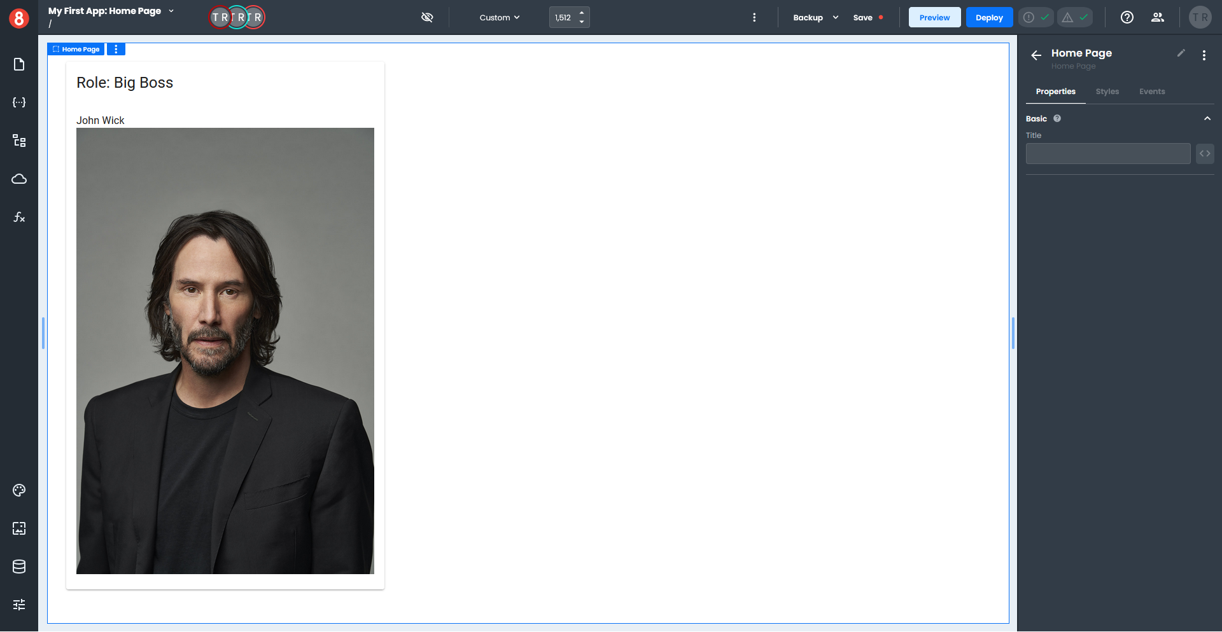This screenshot has height=632, width=1222.
Task: Click the Preview button
Action: [934, 18]
